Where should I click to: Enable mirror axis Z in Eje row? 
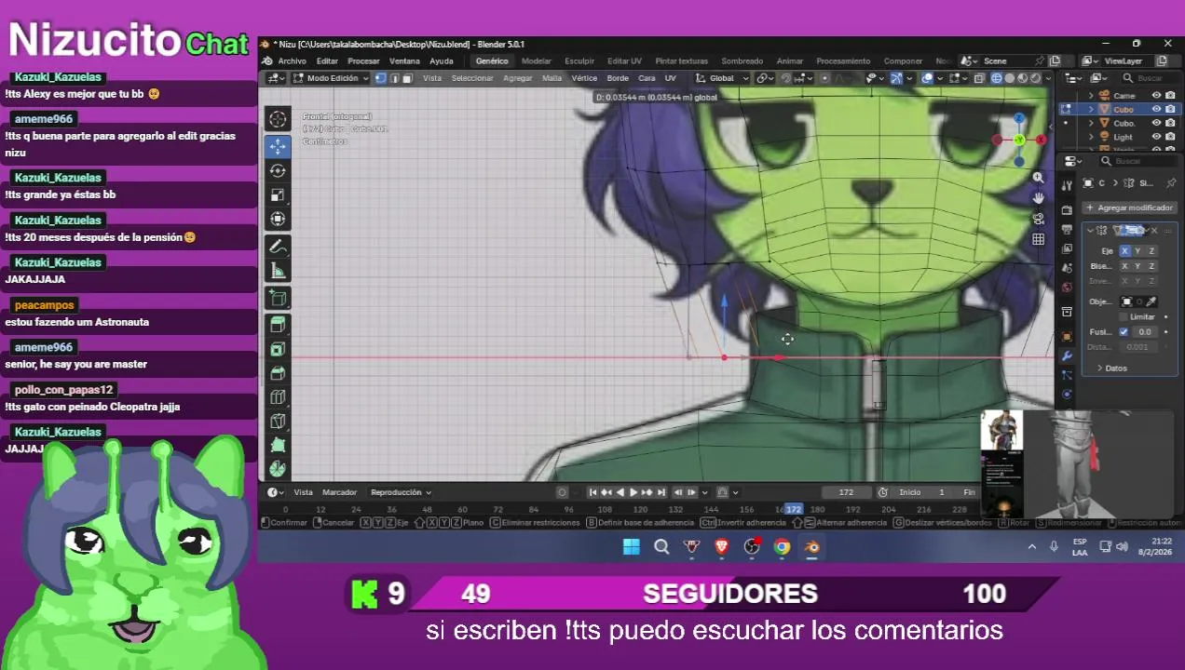[1151, 251]
